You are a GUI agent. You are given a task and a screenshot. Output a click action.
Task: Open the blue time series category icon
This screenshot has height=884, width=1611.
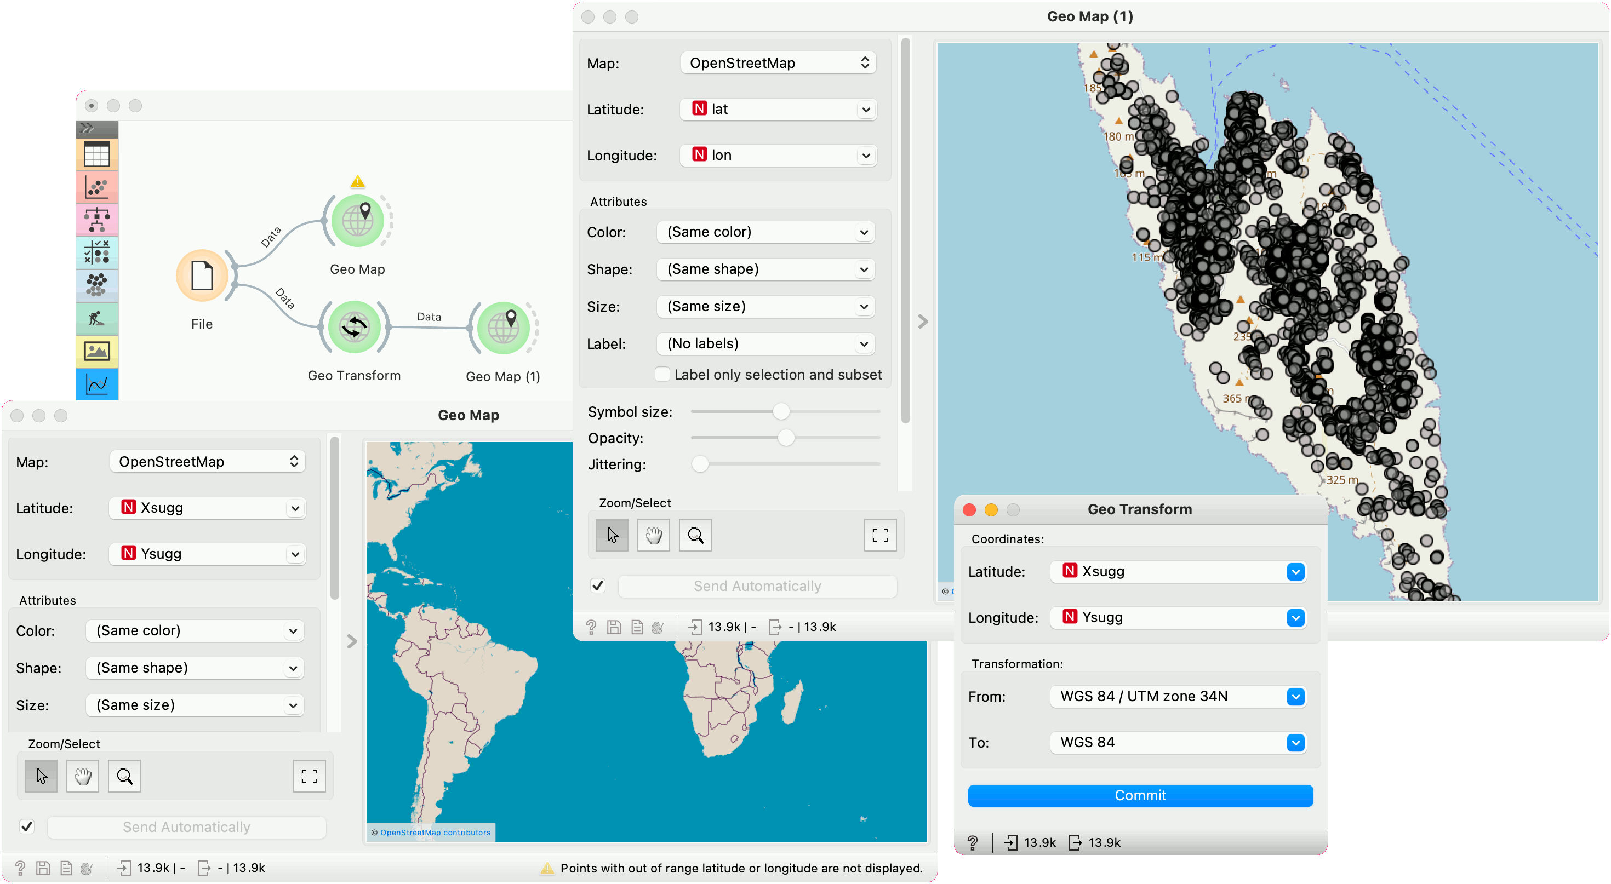97,384
